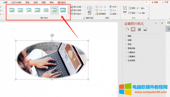170x97 pixels.
Task: Select the laptop picture on the slide
Action: pyautogui.click(x=52, y=60)
